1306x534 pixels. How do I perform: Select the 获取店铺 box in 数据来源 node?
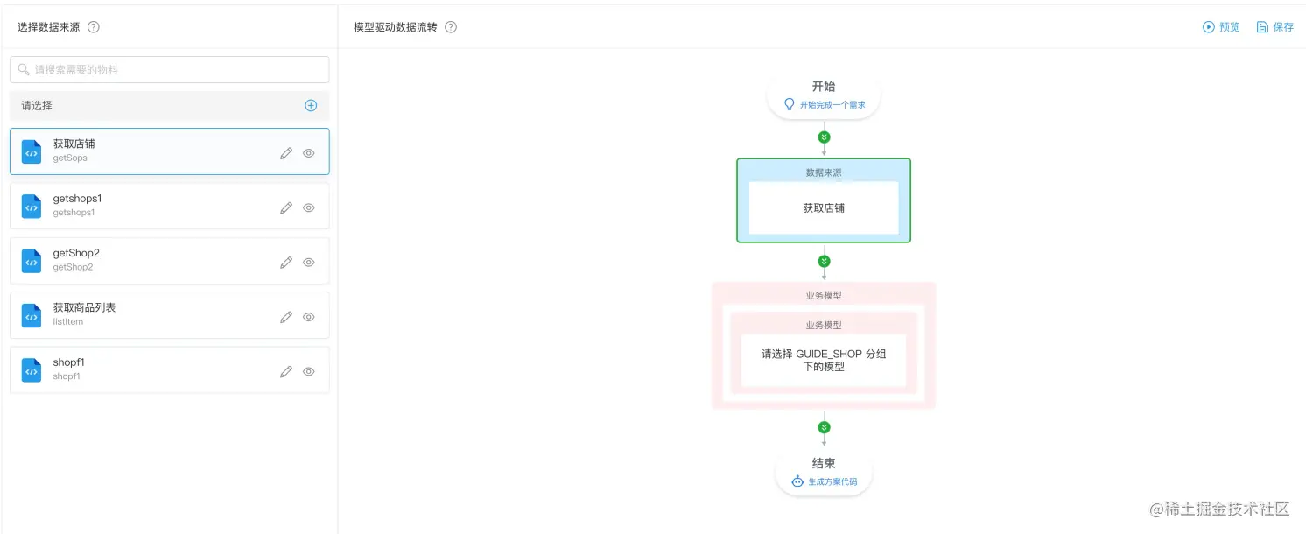824,208
